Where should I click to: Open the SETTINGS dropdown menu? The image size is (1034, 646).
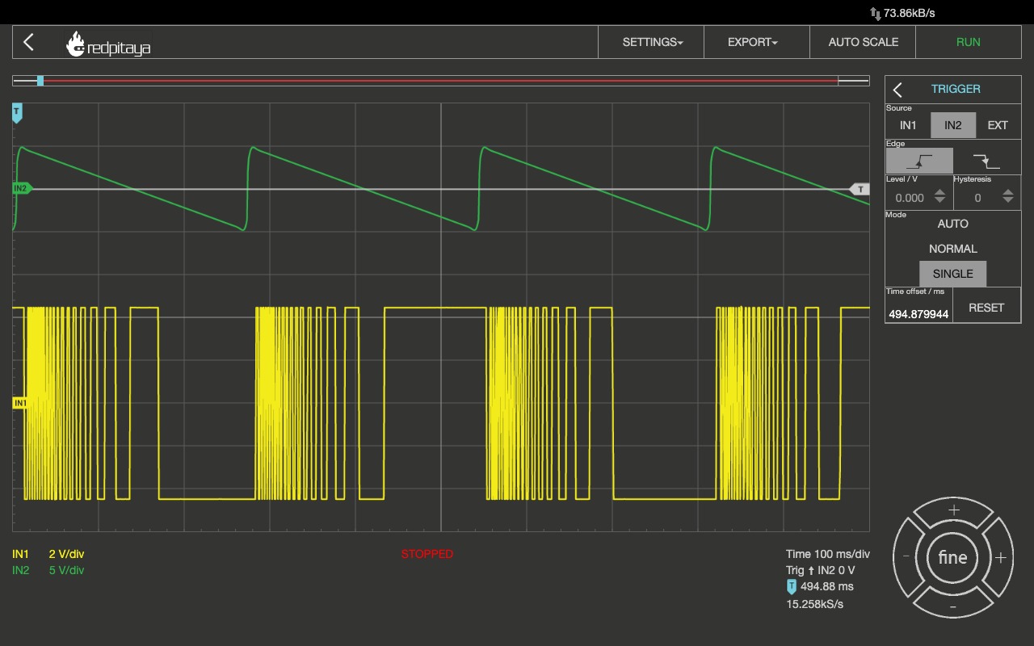tap(652, 42)
